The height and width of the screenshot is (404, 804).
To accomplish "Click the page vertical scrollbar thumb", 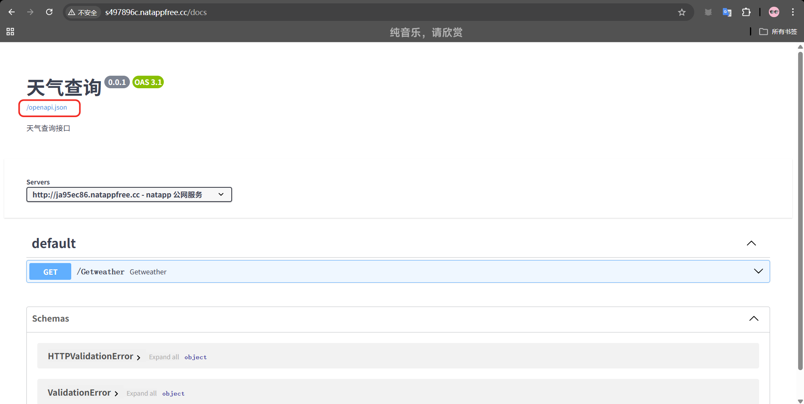I will point(800,210).
